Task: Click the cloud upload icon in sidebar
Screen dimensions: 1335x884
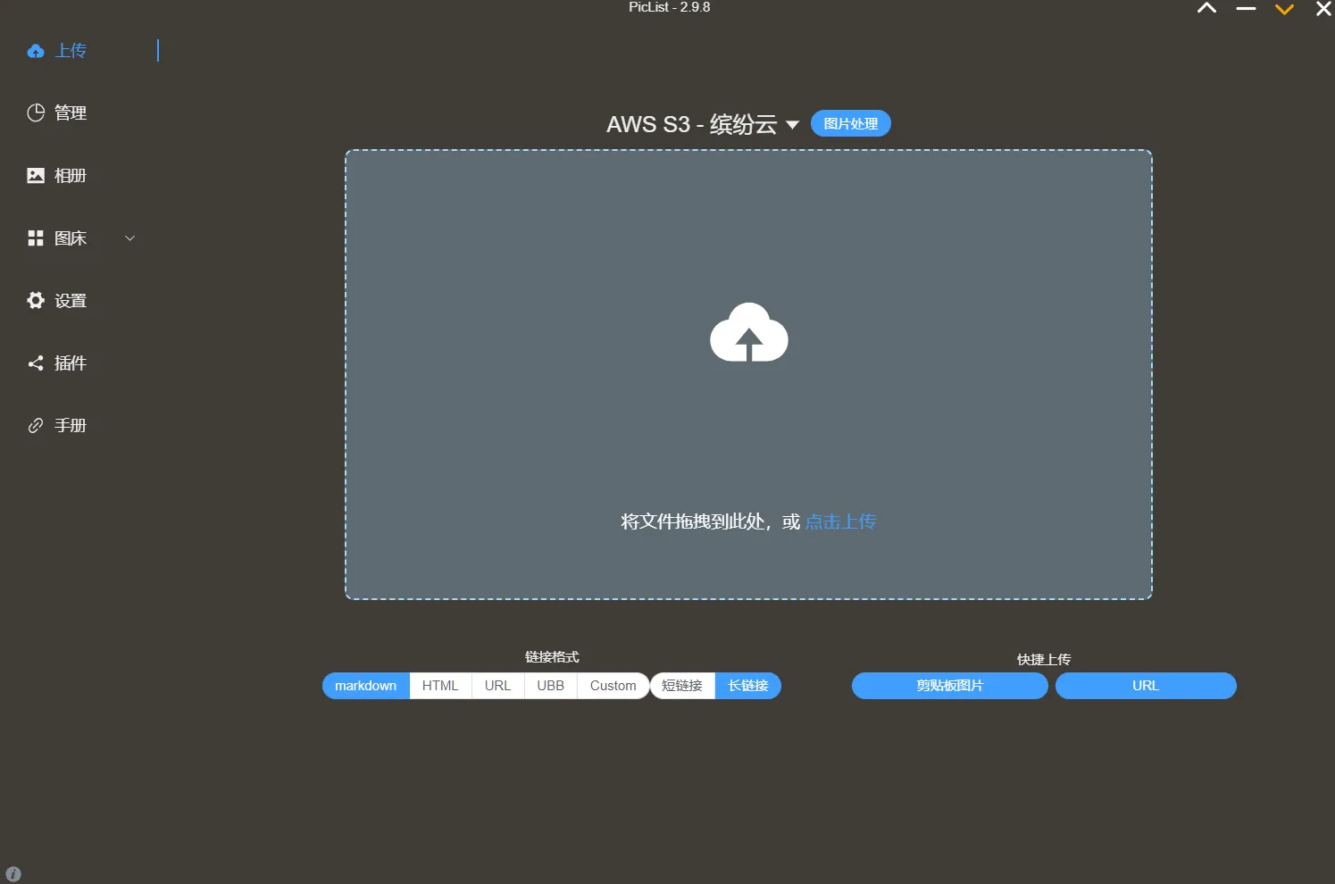Action: click(x=36, y=51)
